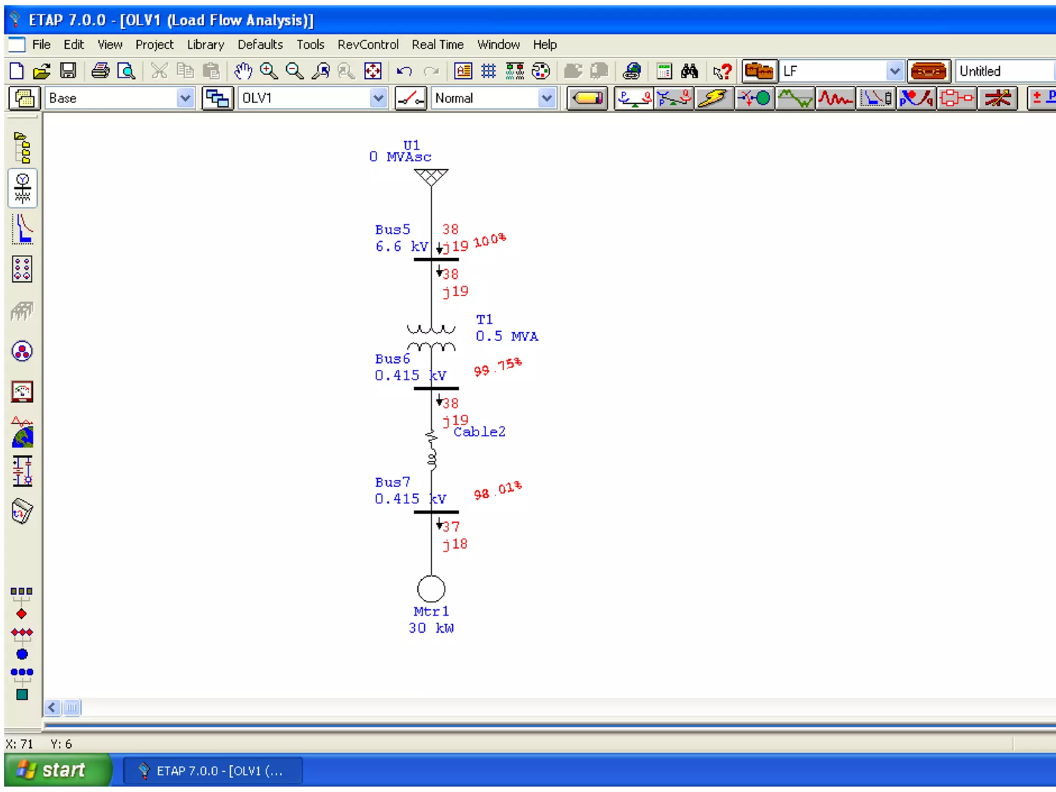Viewport: 1056px width, 792px height.
Task: Click the Bus5 label text
Action: (392, 229)
